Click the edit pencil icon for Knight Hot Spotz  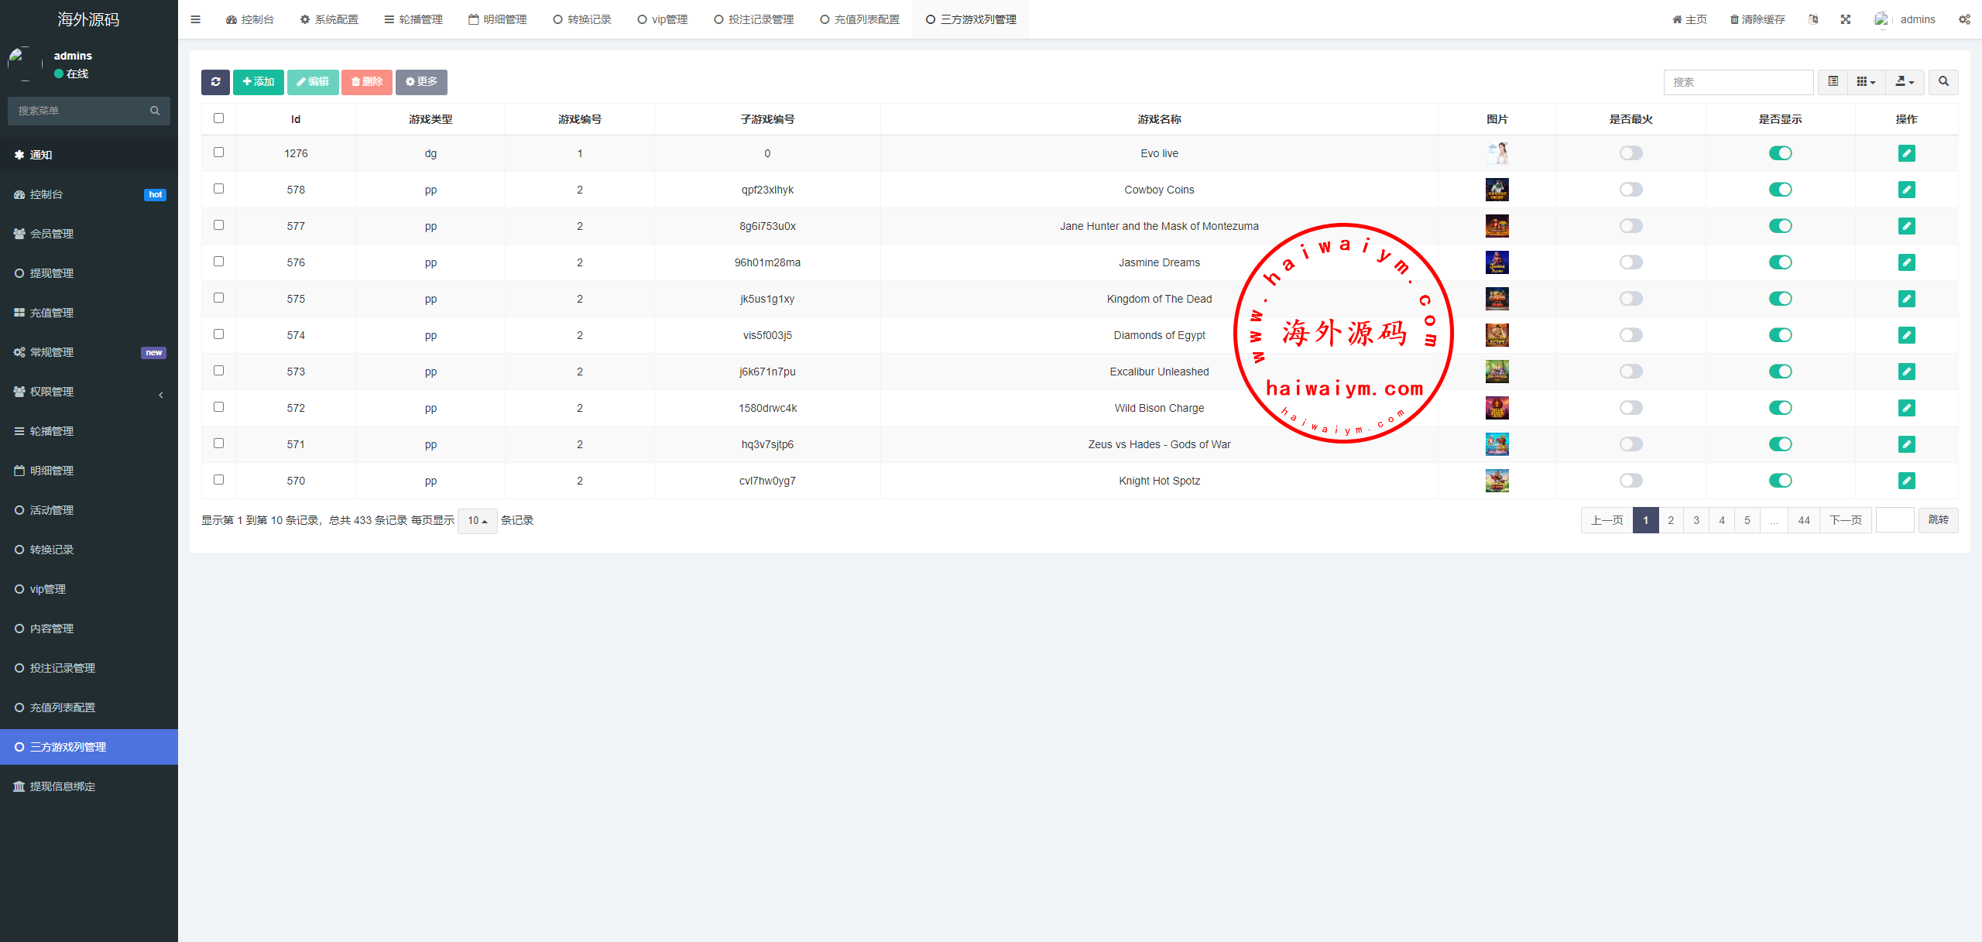click(1906, 481)
